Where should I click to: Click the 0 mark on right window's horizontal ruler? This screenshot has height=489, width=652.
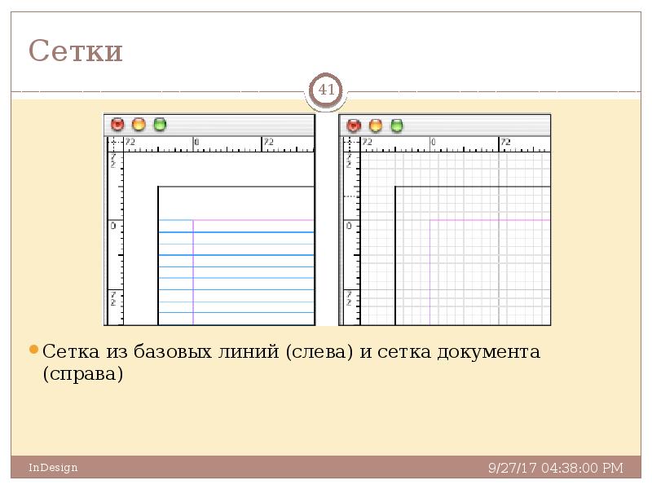tap(432, 143)
